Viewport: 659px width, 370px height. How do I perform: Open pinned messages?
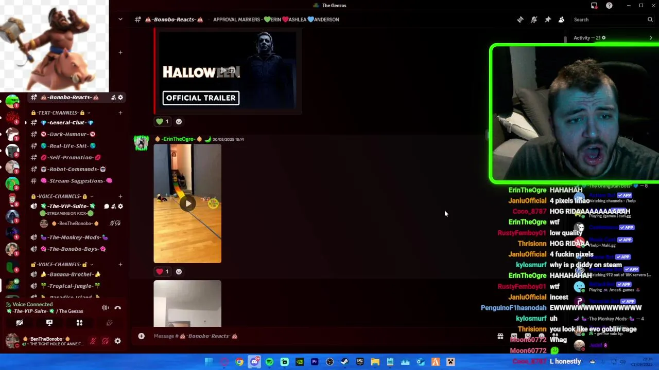click(x=548, y=20)
